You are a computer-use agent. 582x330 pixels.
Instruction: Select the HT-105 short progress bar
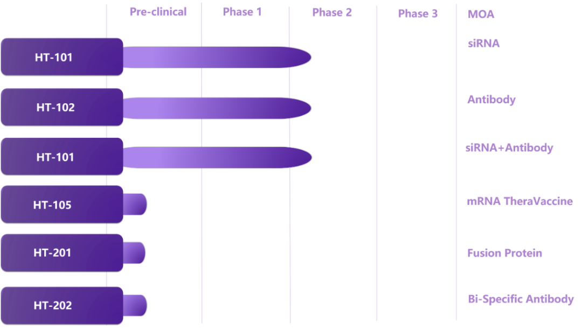135,205
